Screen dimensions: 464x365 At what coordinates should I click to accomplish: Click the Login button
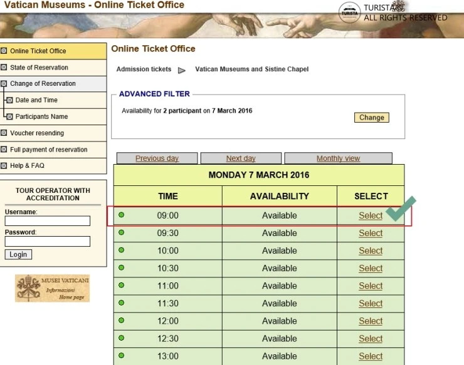point(18,254)
